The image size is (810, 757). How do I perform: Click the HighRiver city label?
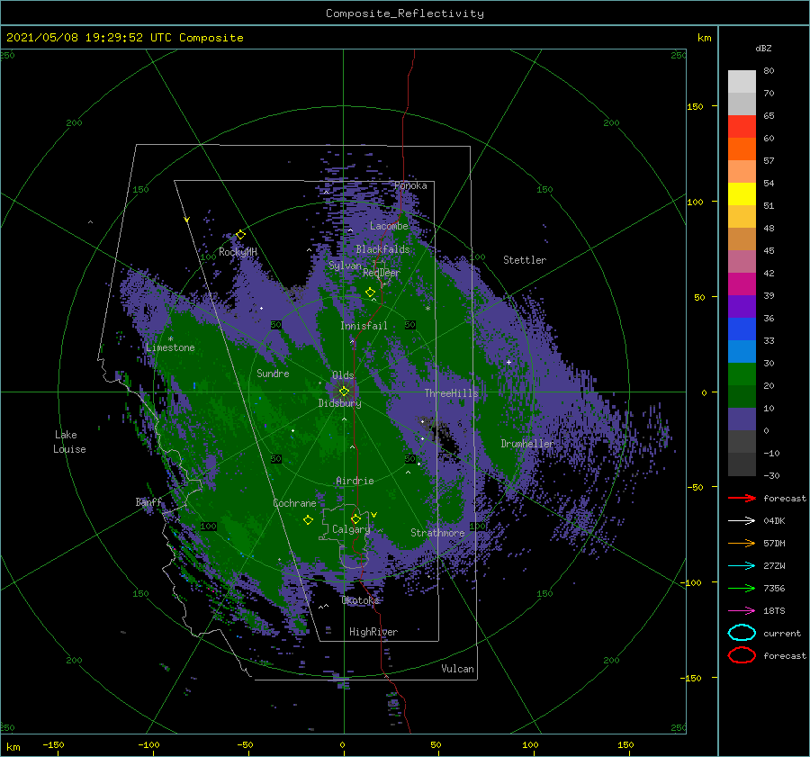click(373, 632)
